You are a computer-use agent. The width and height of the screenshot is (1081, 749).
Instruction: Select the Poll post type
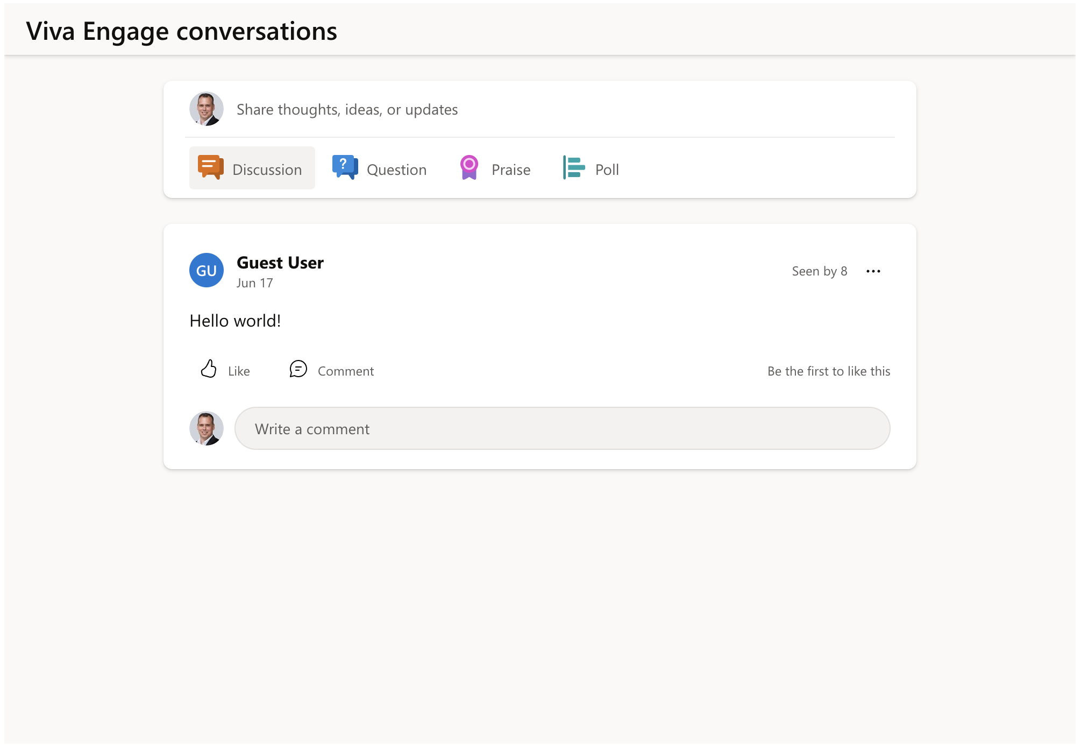tap(591, 168)
